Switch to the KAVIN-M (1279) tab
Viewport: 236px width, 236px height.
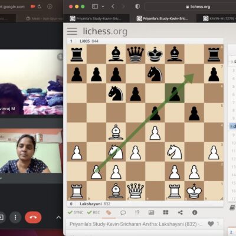point(219,18)
